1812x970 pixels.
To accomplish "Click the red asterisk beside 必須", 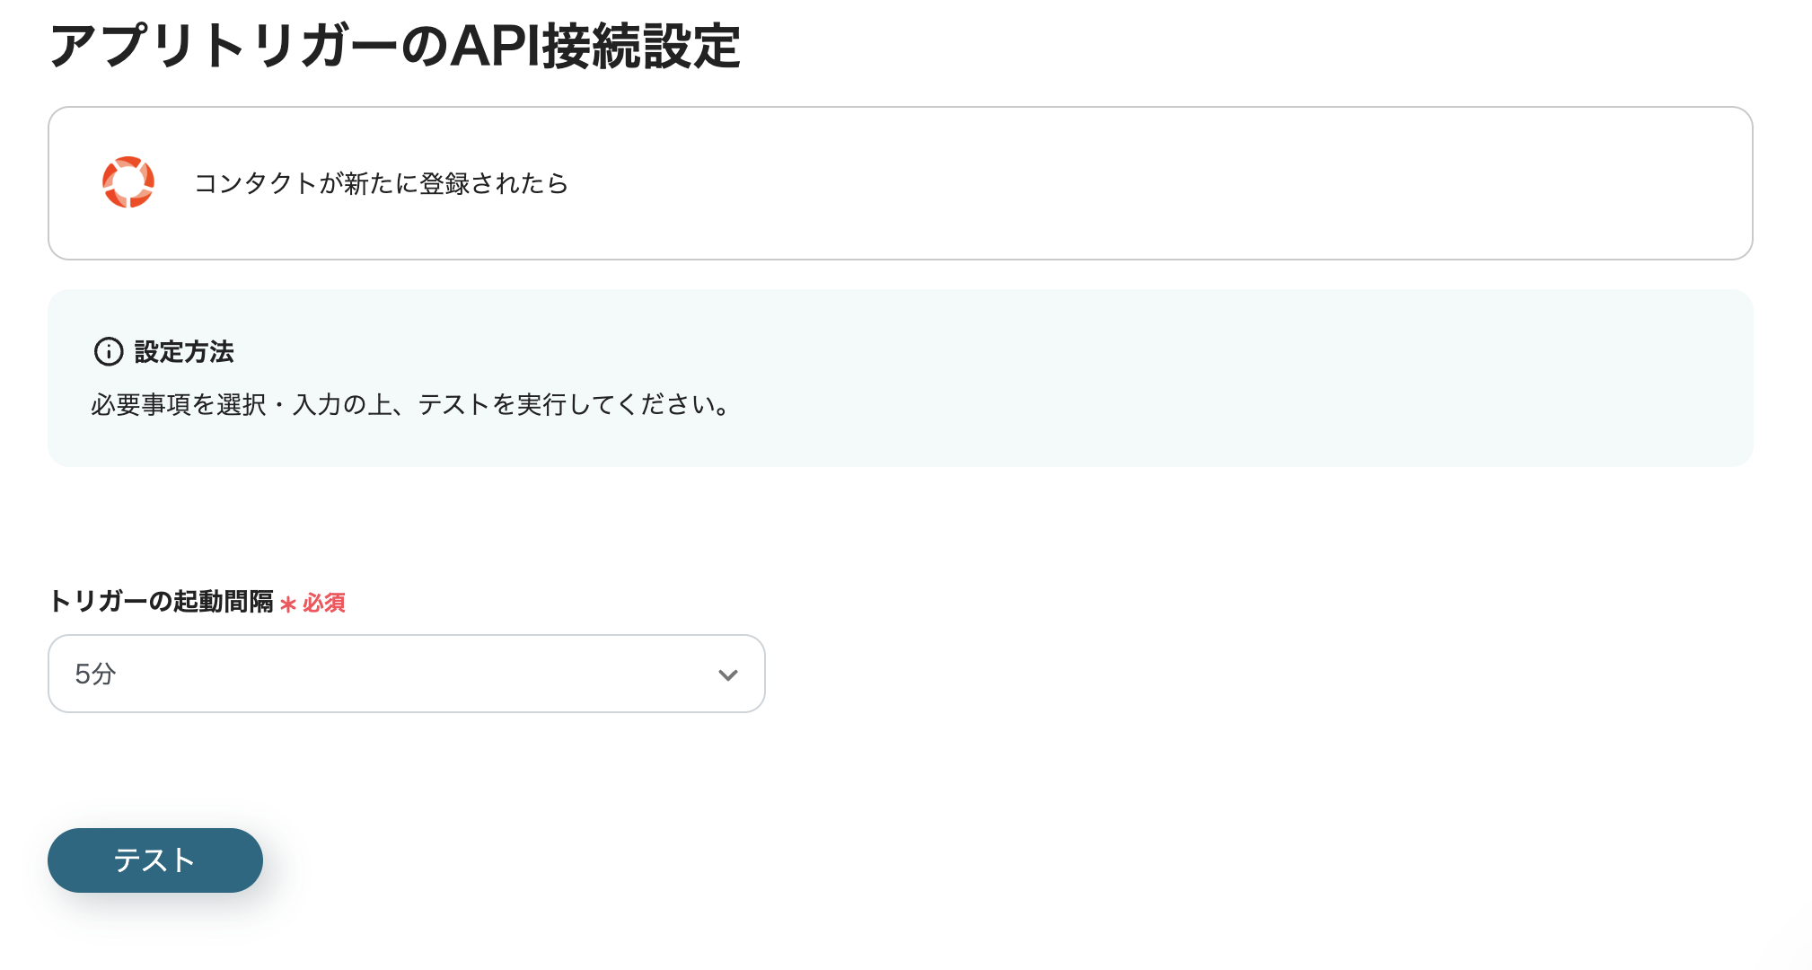I will pyautogui.click(x=286, y=604).
